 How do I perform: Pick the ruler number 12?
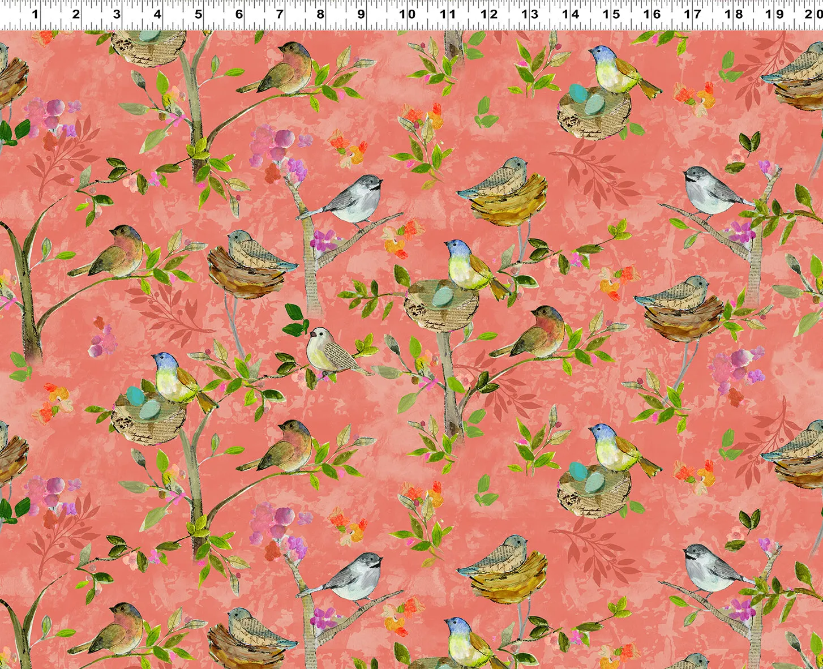[x=489, y=14]
